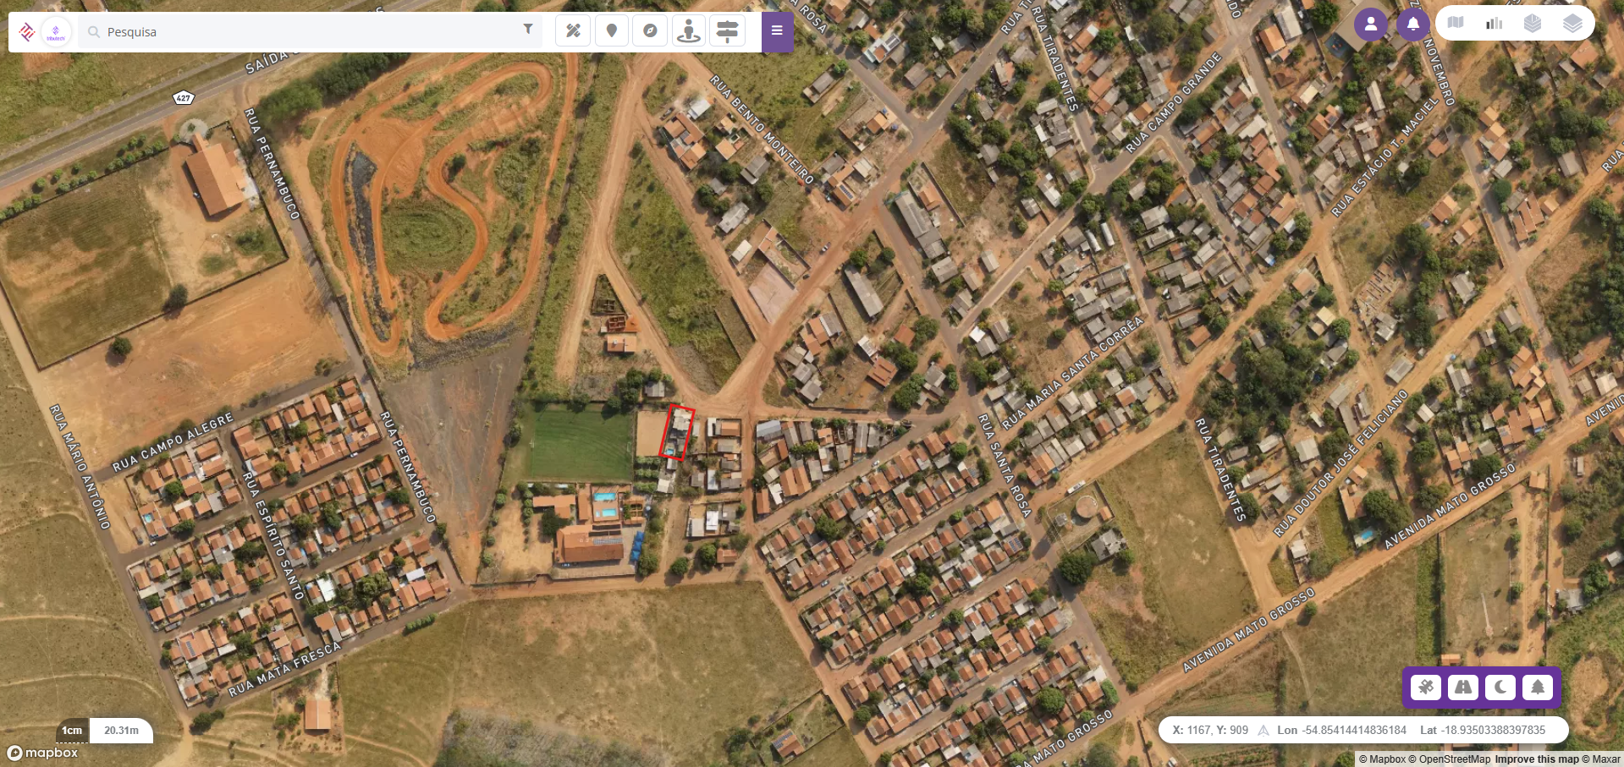
Task: Open the search filter funnel
Action: click(528, 30)
